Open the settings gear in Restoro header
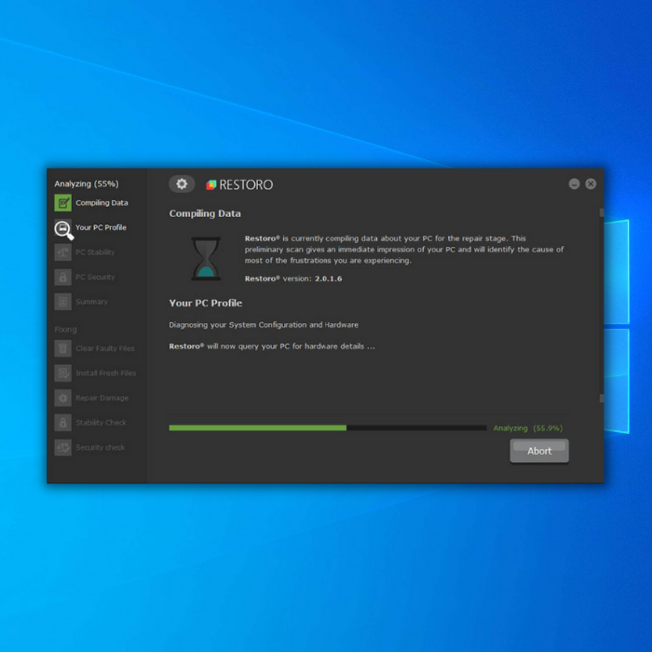 pos(182,183)
